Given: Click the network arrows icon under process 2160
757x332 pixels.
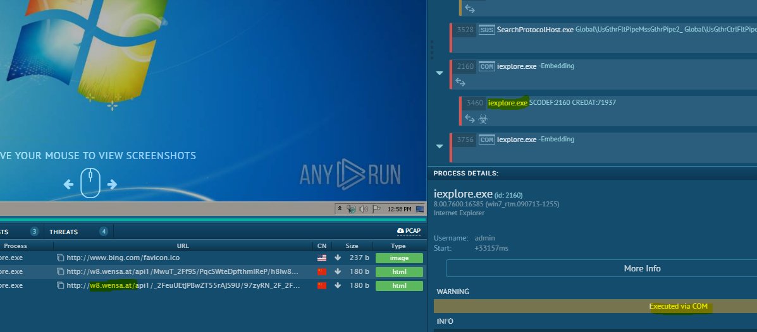Looking at the screenshot, I should [460, 83].
